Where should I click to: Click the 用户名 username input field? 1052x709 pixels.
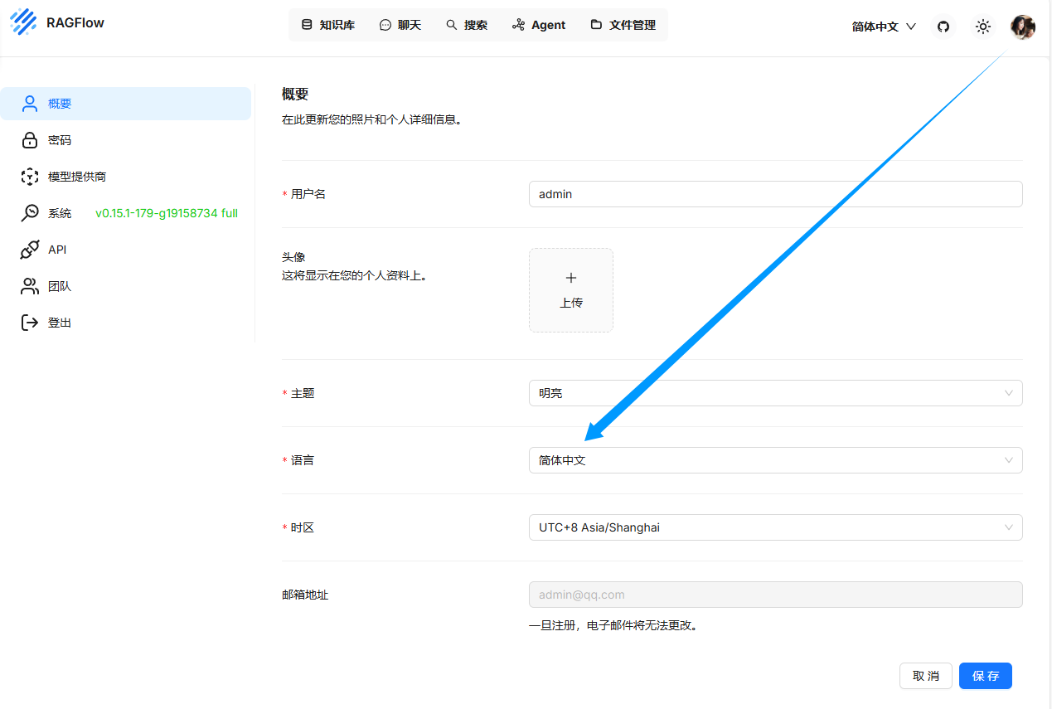[x=775, y=194]
